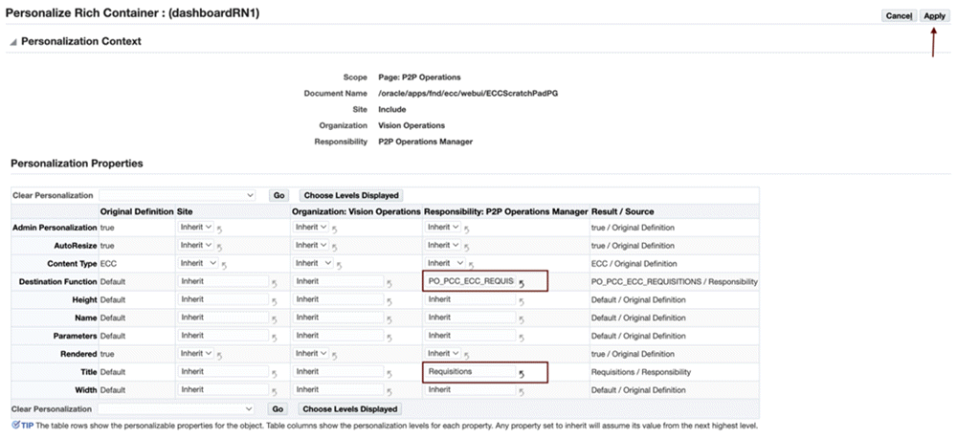Reset Admin Personalization at Responsibility level icon
The width and height of the screenshot is (957, 439).
(x=467, y=229)
